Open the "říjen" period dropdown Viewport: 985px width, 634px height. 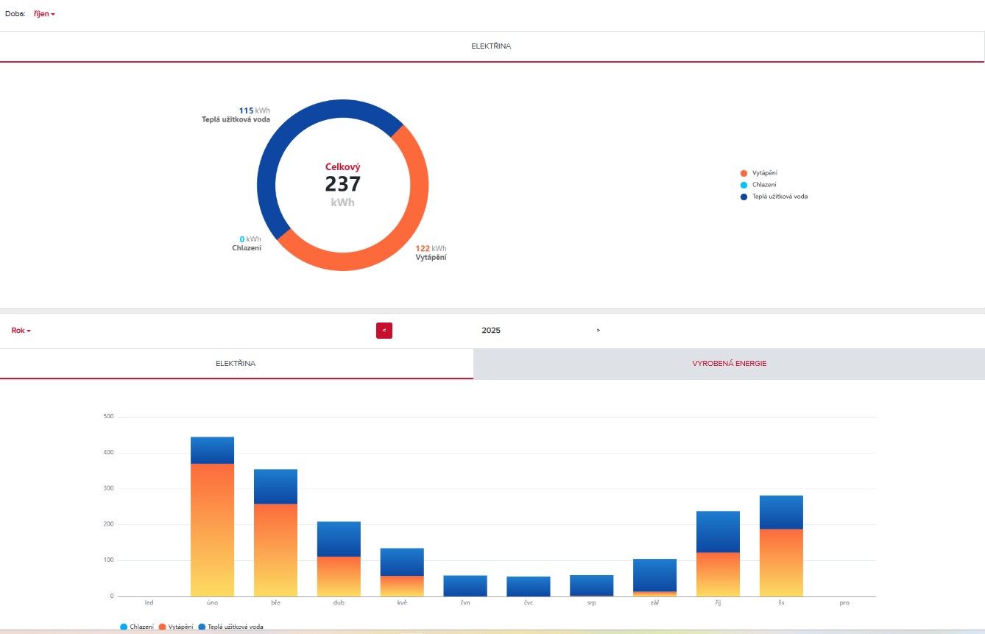click(x=44, y=14)
